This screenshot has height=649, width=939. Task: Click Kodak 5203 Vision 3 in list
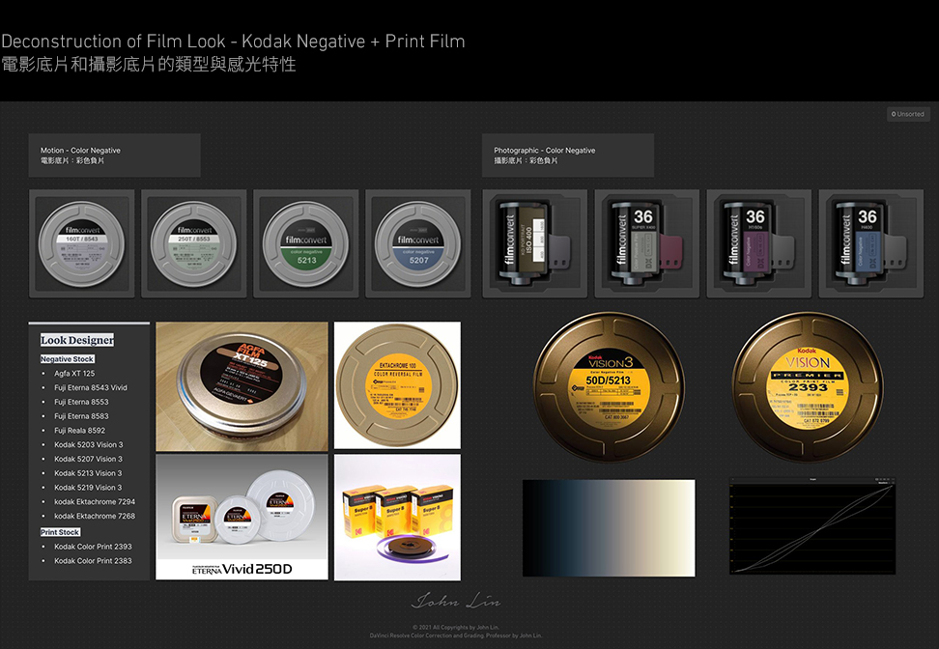tap(89, 445)
